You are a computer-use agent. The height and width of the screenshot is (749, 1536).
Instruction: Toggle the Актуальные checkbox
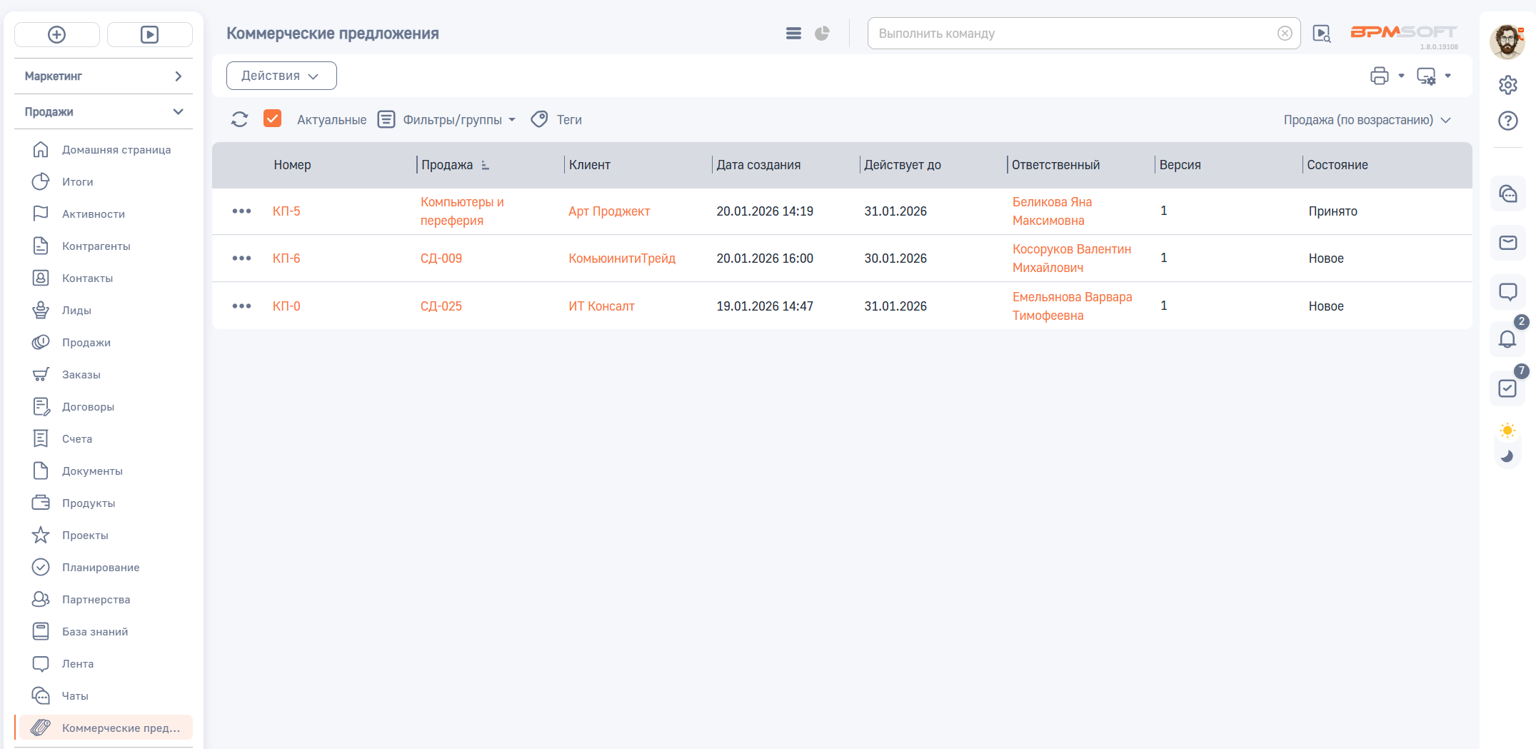tap(272, 119)
